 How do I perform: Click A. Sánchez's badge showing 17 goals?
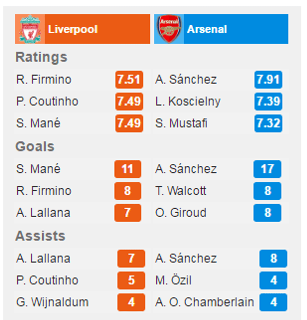[267, 169]
